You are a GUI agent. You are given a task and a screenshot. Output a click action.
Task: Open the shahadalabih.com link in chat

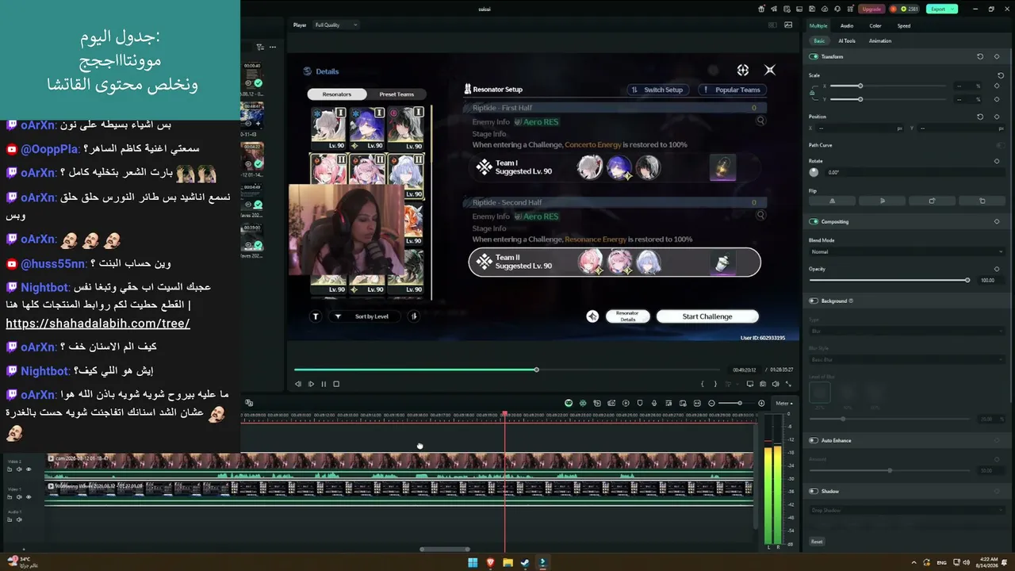pos(98,324)
